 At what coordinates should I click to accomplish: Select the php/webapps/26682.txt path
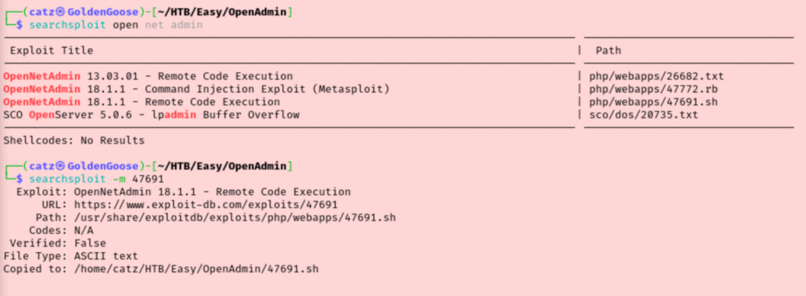(656, 76)
